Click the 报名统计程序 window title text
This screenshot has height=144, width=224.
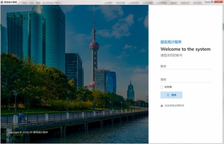click(x=10, y=2)
